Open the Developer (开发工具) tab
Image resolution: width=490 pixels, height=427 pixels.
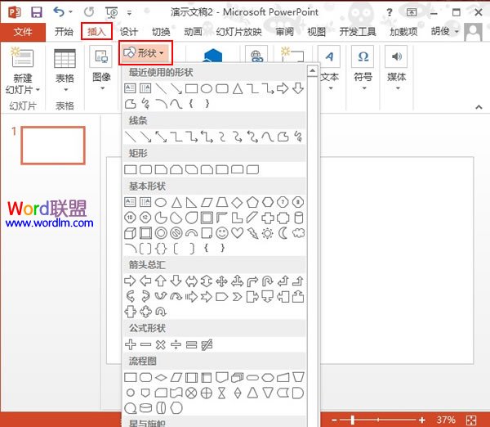point(358,32)
